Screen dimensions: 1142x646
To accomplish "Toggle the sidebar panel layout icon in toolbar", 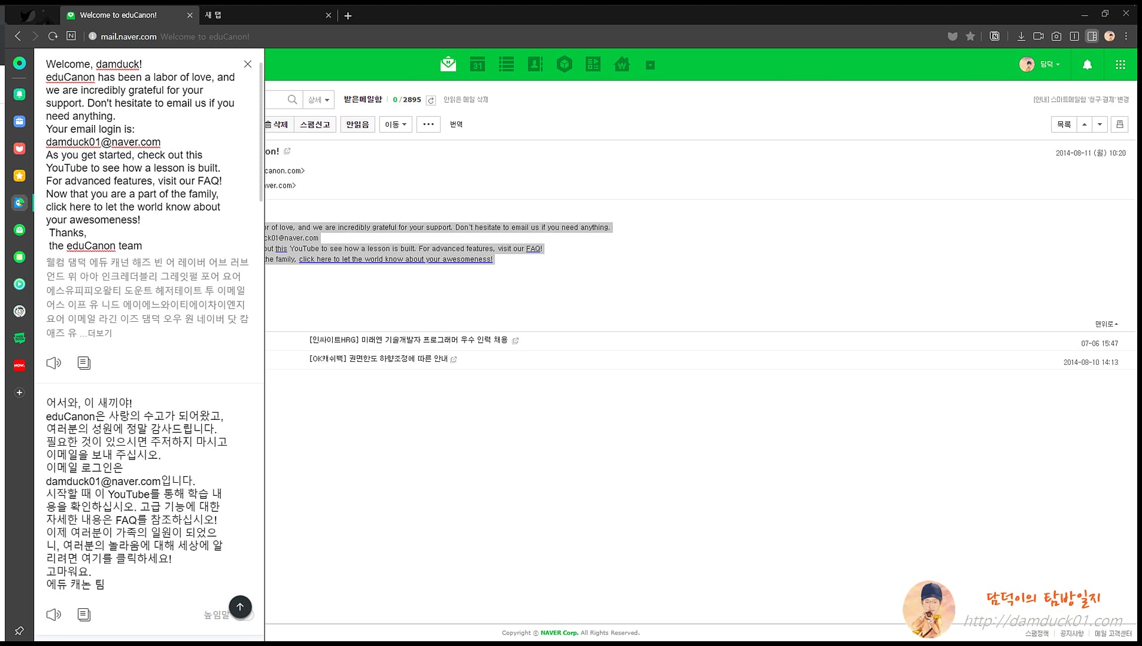I will [x=1092, y=36].
